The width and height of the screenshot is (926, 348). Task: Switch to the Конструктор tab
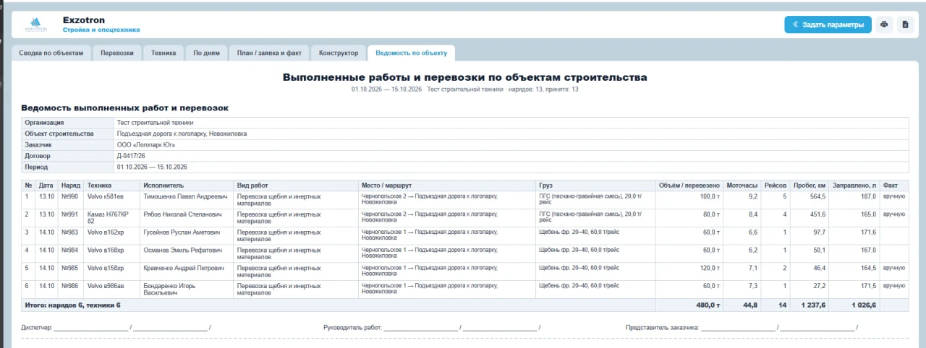point(339,53)
